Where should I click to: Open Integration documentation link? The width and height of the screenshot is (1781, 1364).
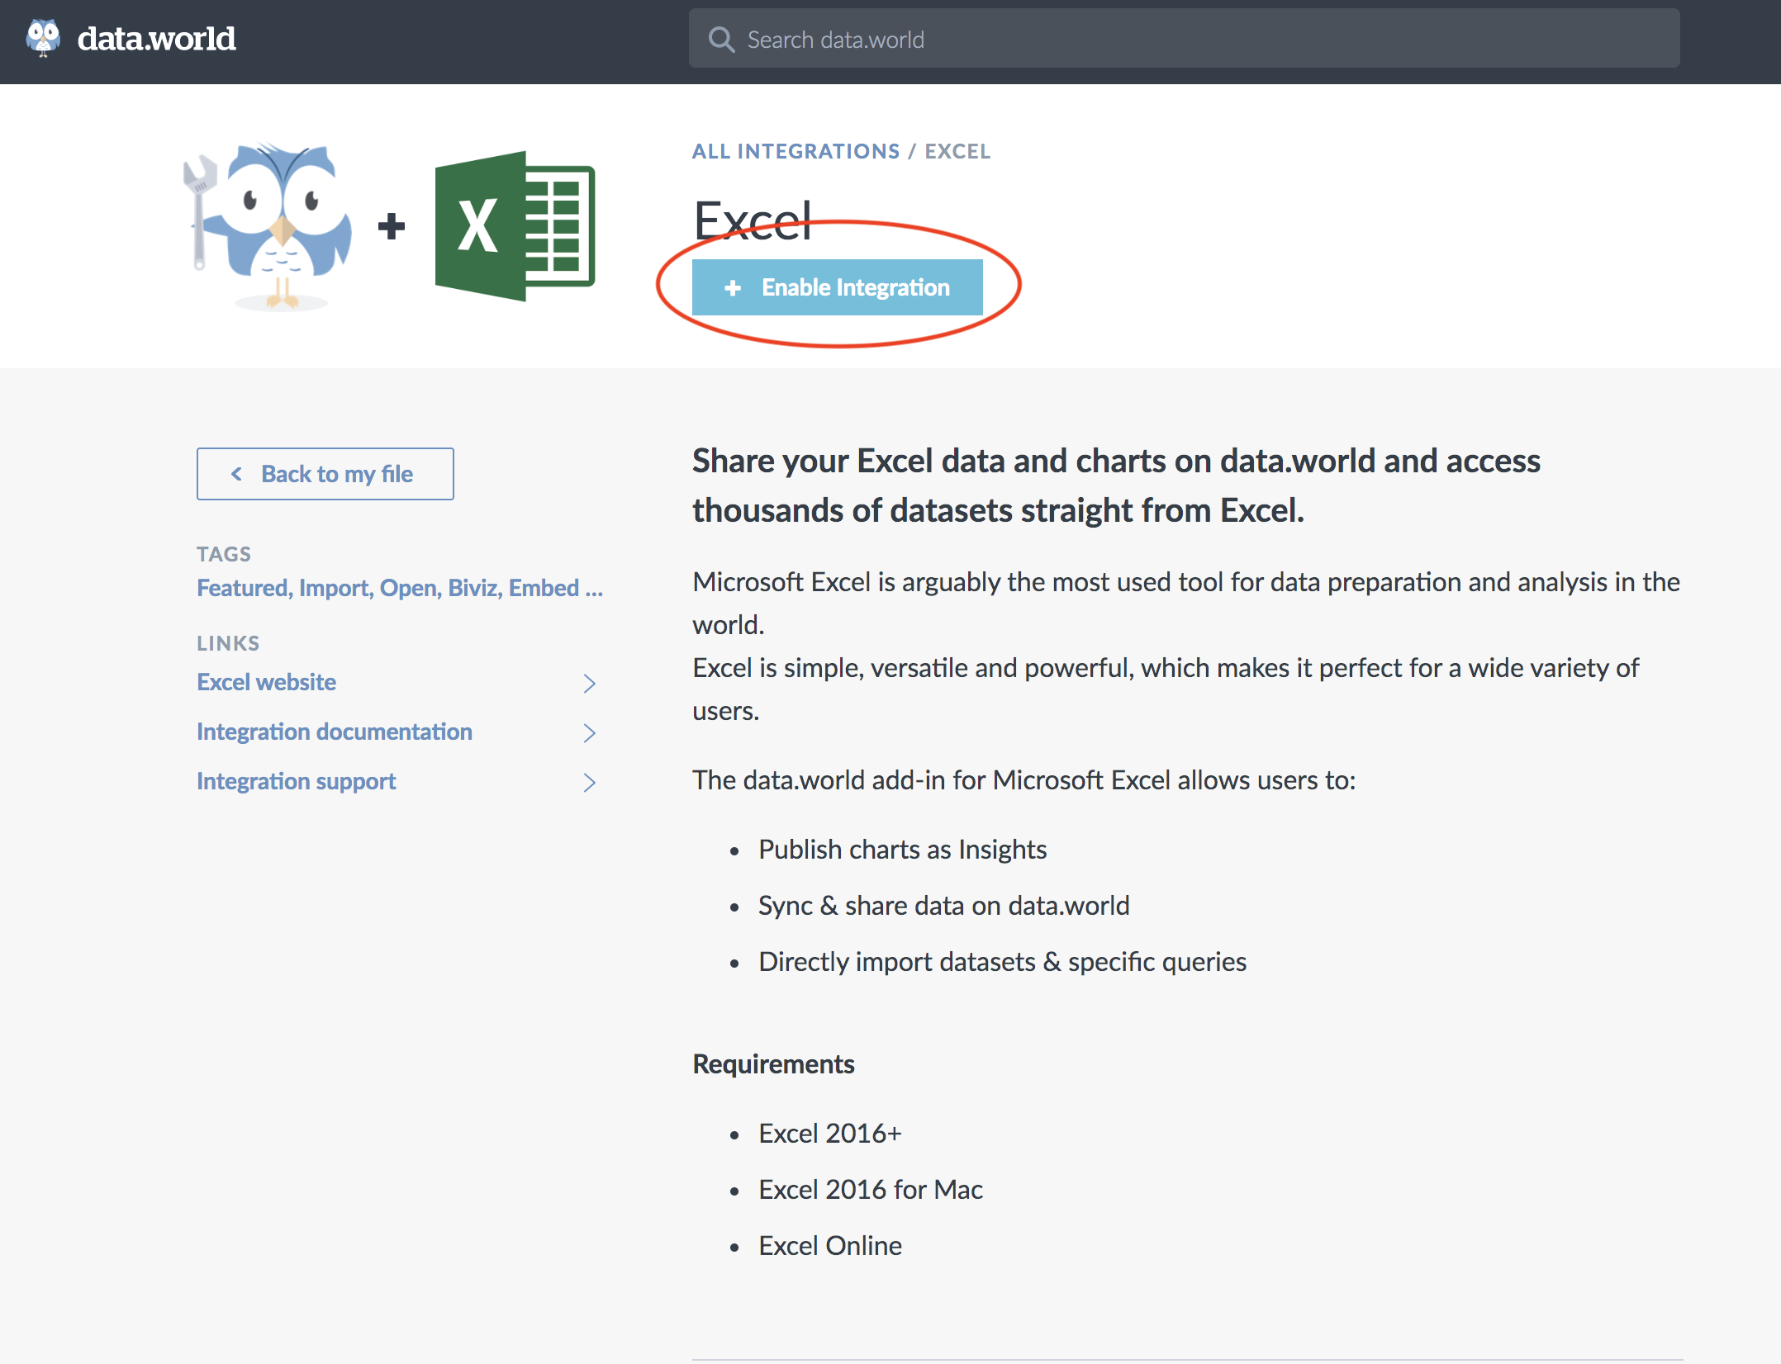coord(334,732)
